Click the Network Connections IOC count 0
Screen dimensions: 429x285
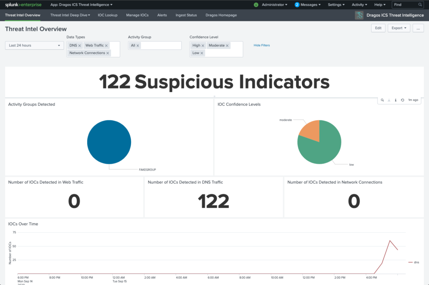[354, 201]
